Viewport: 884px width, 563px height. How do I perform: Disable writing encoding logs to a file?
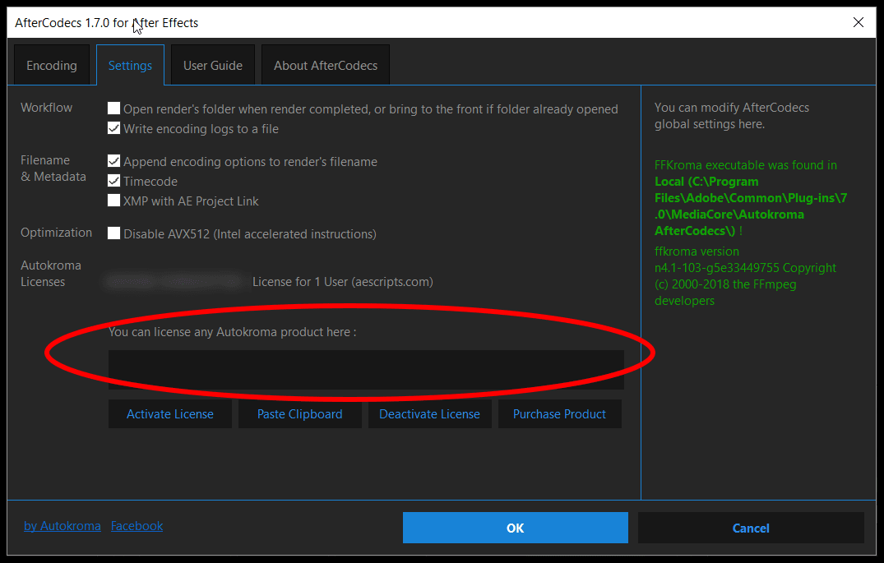pos(113,128)
